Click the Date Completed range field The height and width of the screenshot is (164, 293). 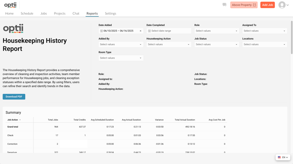(169, 31)
